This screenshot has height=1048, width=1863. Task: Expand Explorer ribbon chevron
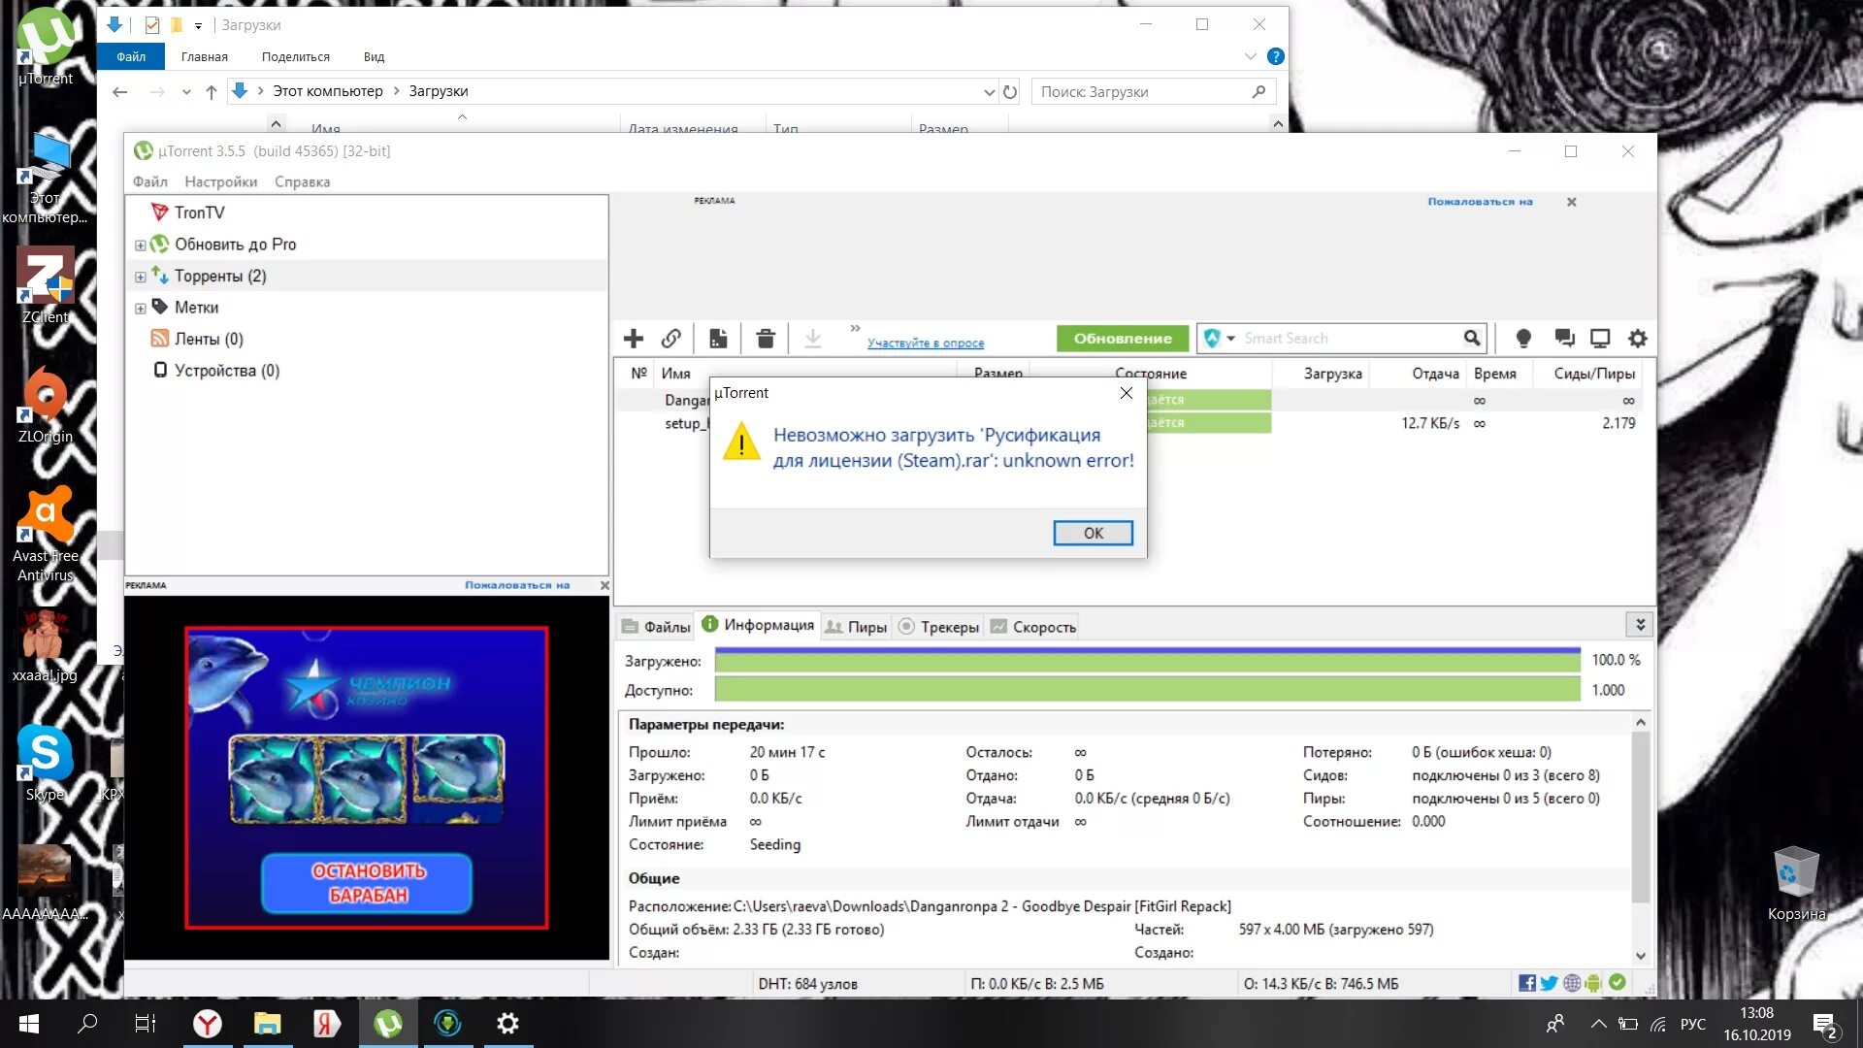[1251, 56]
